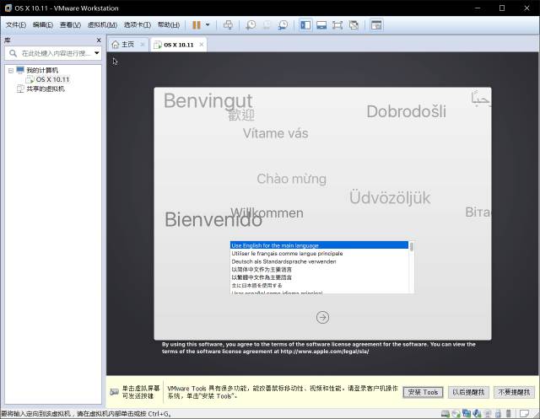This screenshot has height=419, width=540.
Task: Open the 文件(F) menu
Action: click(16, 24)
